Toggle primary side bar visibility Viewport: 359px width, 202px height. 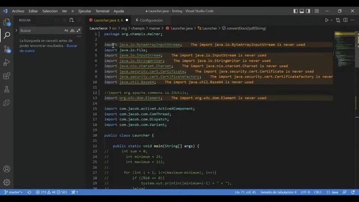tap(296, 11)
